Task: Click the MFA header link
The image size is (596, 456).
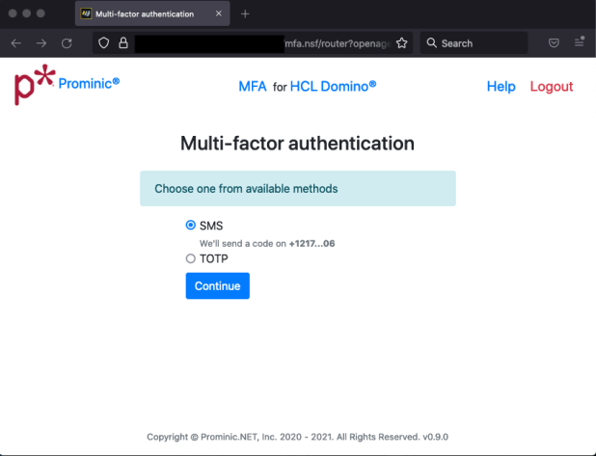Action: [x=253, y=86]
